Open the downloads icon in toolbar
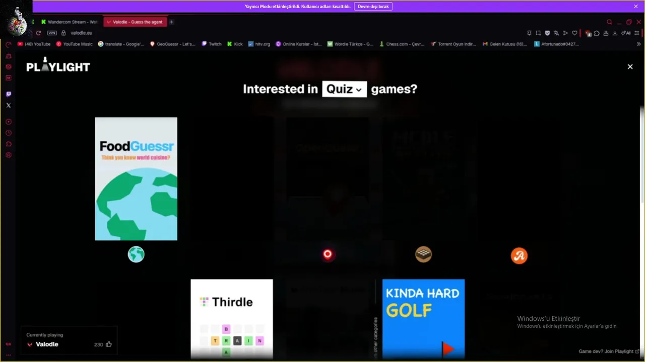Image resolution: width=645 pixels, height=362 pixels. 615,33
